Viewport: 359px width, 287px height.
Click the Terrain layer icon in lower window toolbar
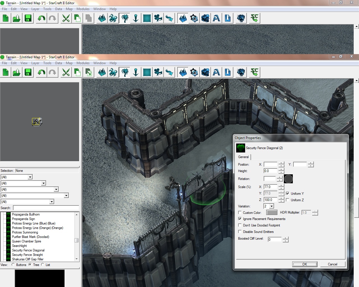(x=102, y=73)
